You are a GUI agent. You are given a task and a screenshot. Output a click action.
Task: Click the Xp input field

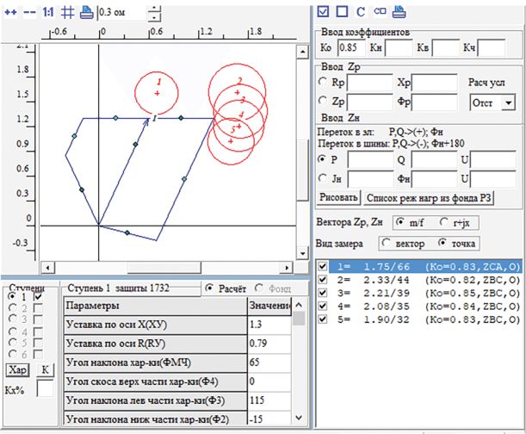(x=434, y=83)
